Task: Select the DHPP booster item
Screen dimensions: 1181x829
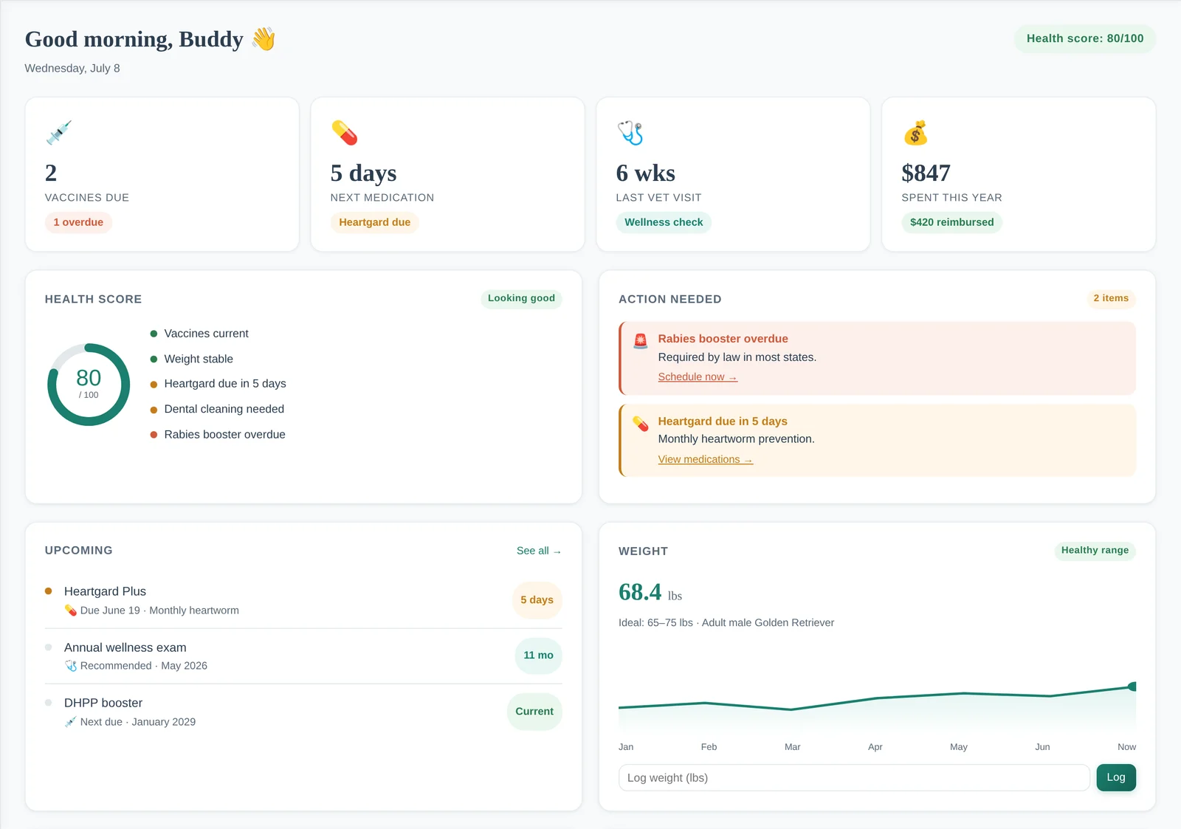Action: tap(303, 712)
